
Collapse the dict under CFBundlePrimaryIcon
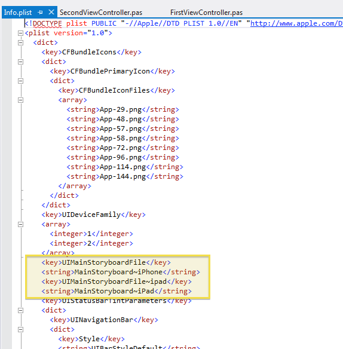20,81
